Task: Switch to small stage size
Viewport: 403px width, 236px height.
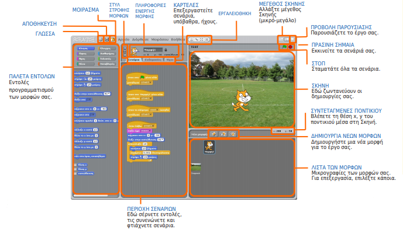Action: tap(282, 40)
